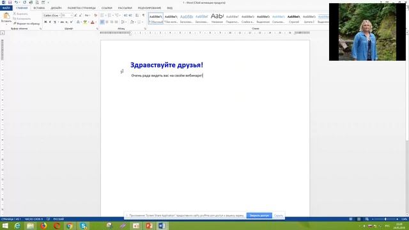The width and height of the screenshot is (409, 230).
Task: Click the language indicator 'РУССКИЙ' in the status bar
Action: [x=58, y=219]
